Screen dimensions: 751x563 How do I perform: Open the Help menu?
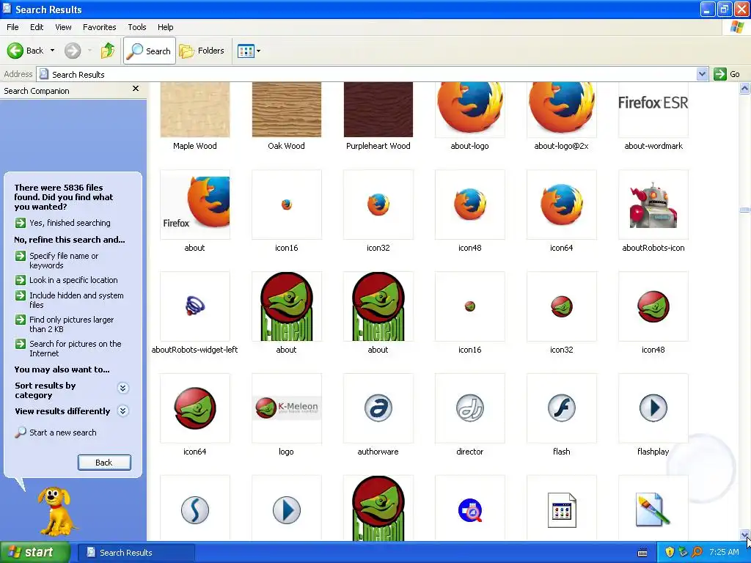click(x=165, y=27)
